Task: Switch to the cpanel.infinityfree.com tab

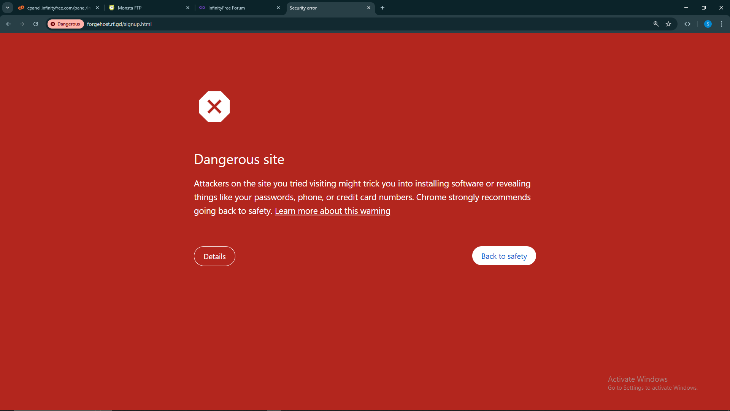Action: coord(57,8)
